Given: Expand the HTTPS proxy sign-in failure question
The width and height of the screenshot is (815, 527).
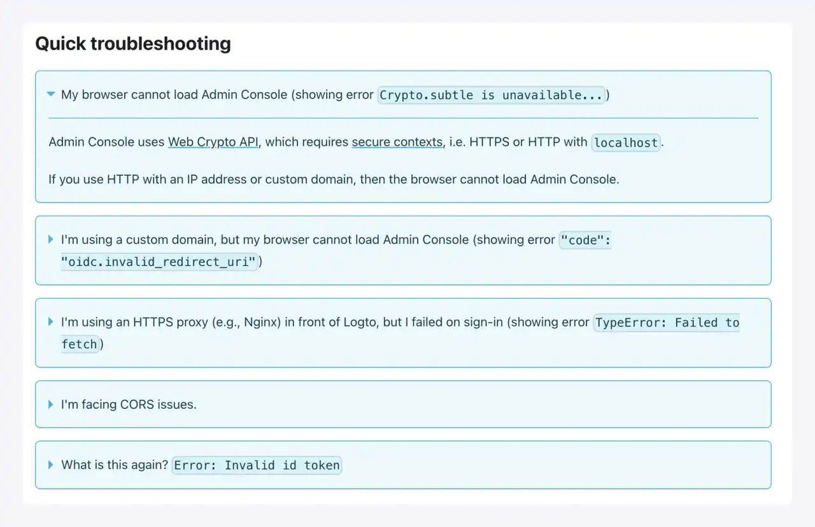Looking at the screenshot, I should pos(255,322).
